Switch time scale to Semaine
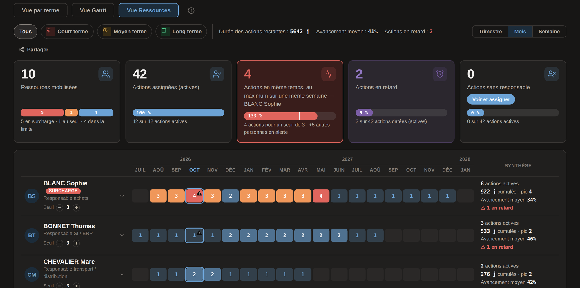Image resolution: width=580 pixels, height=288 pixels. pyautogui.click(x=549, y=32)
